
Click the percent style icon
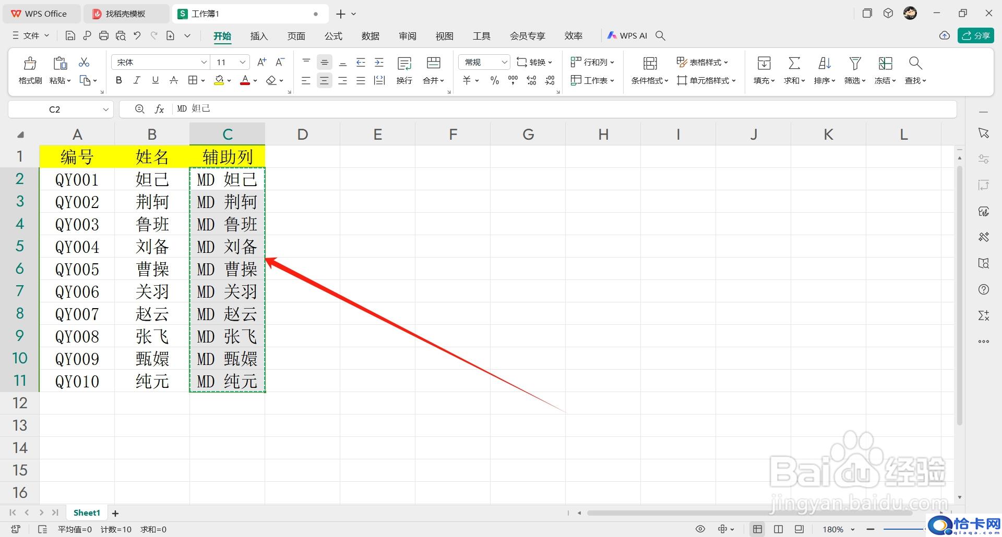click(495, 80)
